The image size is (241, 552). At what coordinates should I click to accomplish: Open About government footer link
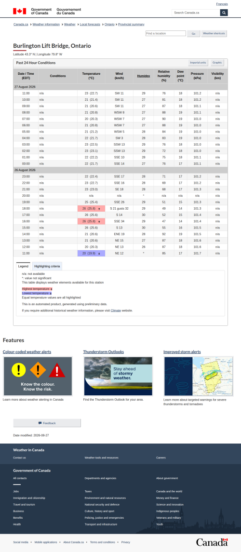coord(167,478)
